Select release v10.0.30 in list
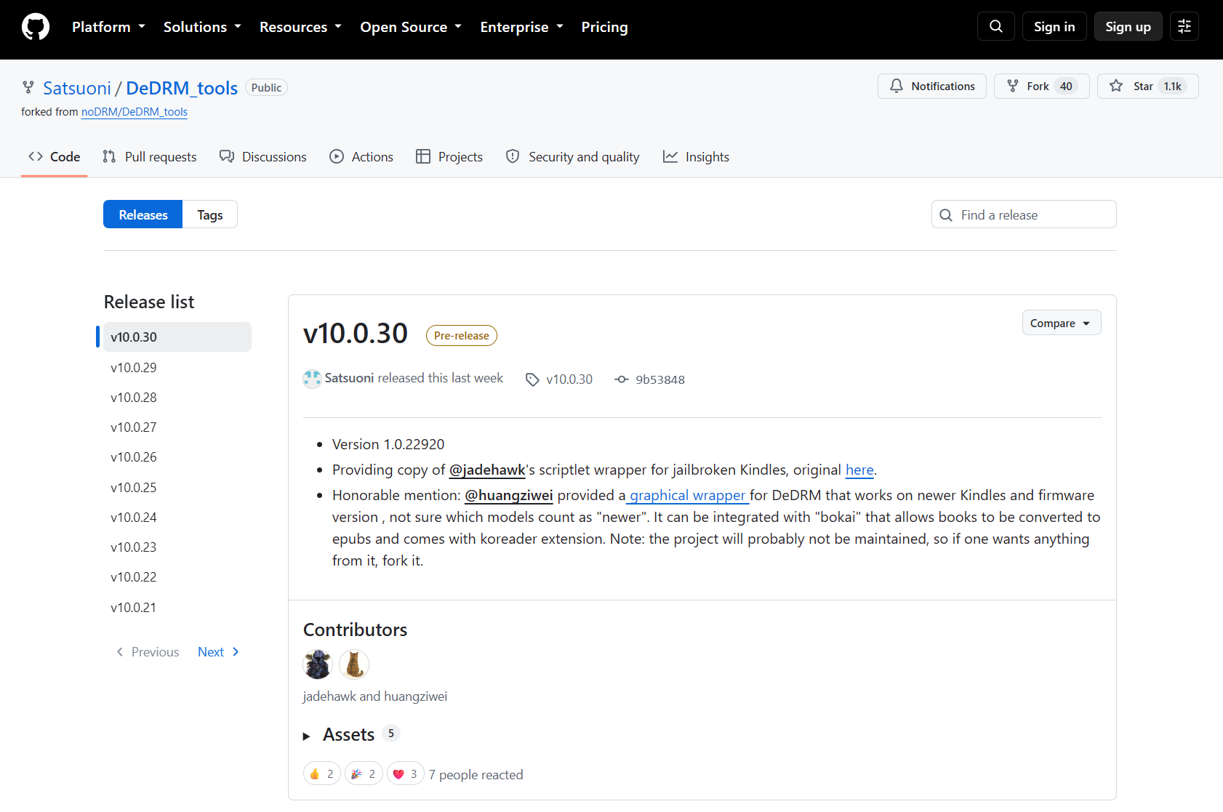This screenshot has height=812, width=1223. click(x=177, y=337)
